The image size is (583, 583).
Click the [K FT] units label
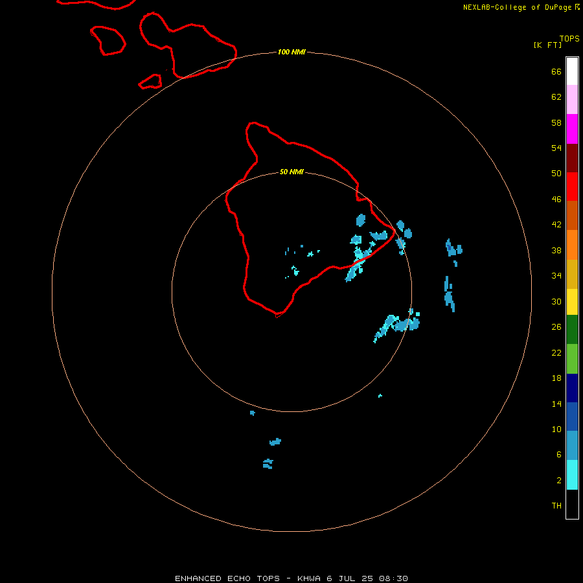tap(547, 45)
